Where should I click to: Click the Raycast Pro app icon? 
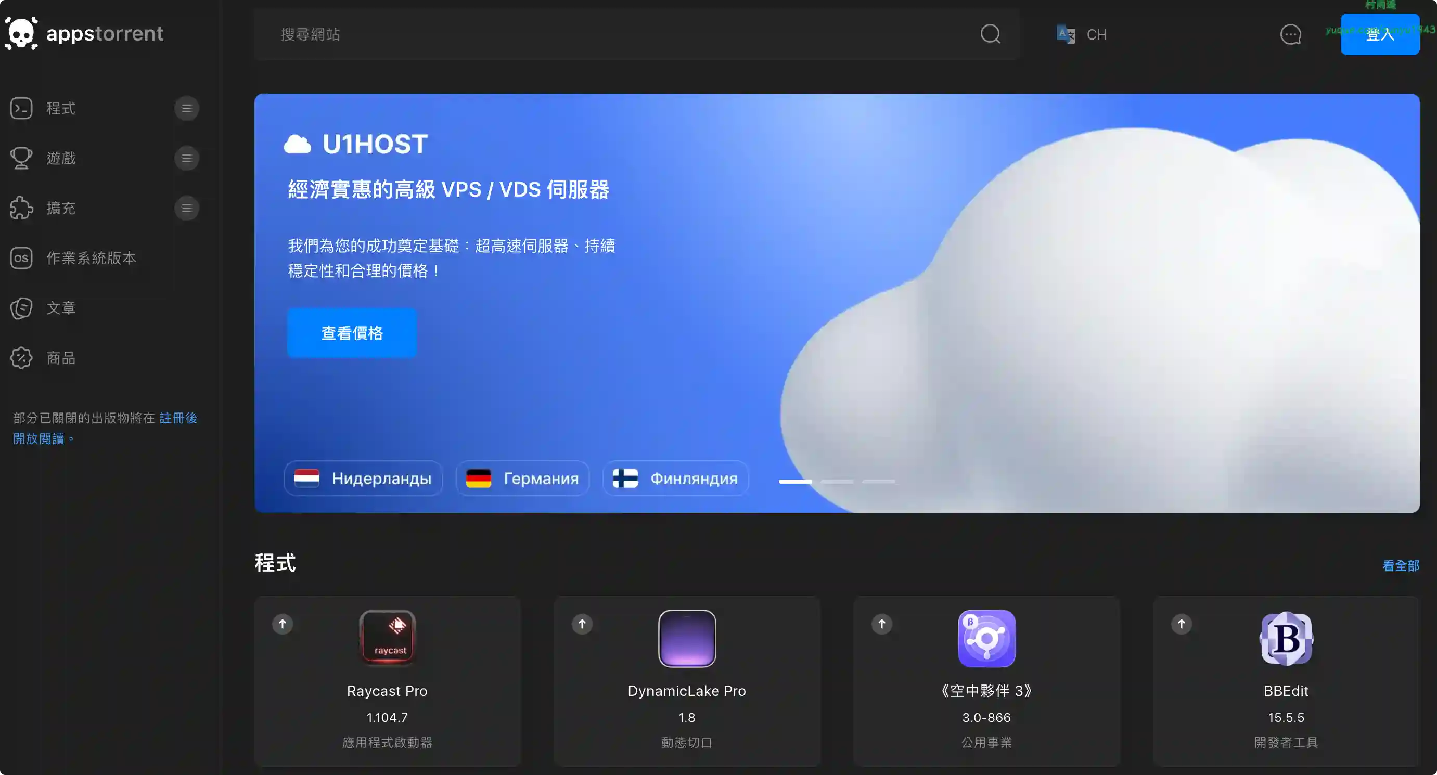click(387, 638)
